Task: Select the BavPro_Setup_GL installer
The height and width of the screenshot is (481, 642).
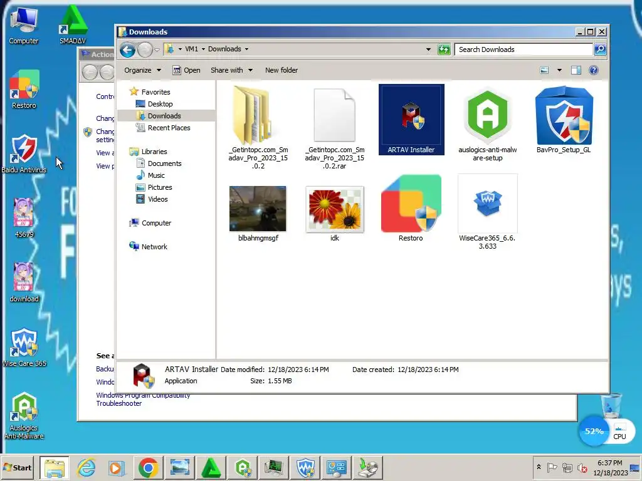Action: pos(564,120)
